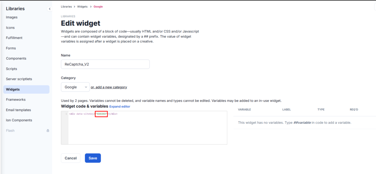Save the widget changes
Screen dimensions: 376x174
[x=93, y=158]
